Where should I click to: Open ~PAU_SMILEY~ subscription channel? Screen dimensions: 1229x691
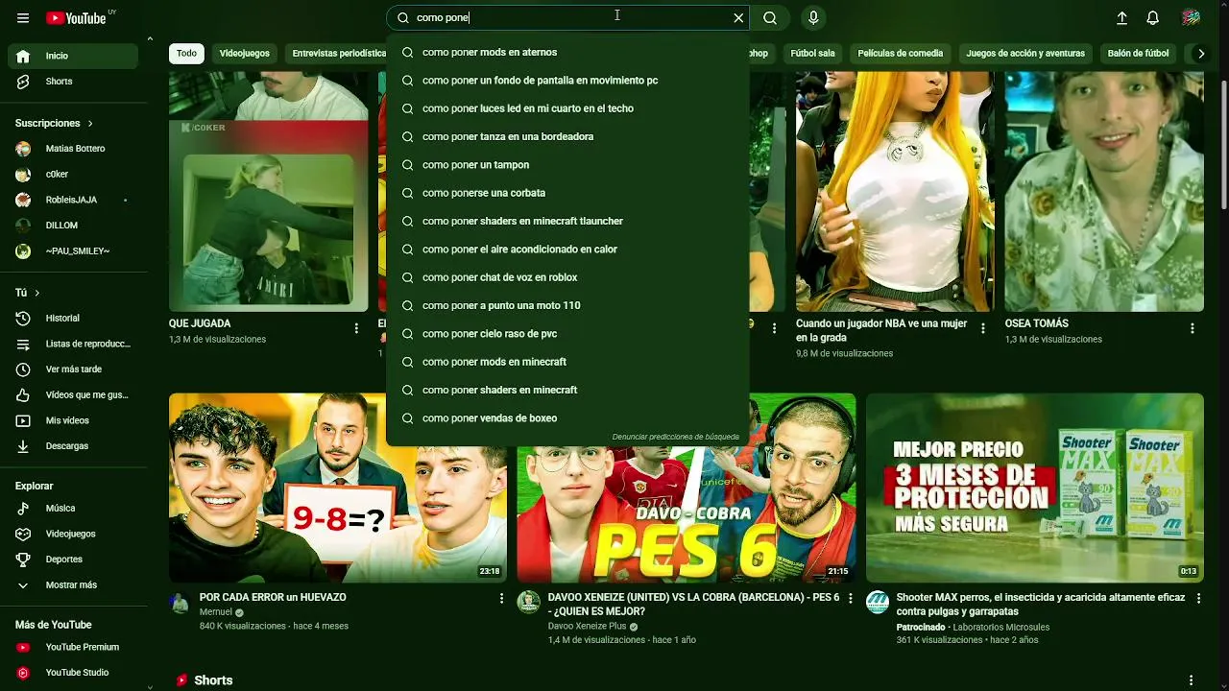coord(73,251)
